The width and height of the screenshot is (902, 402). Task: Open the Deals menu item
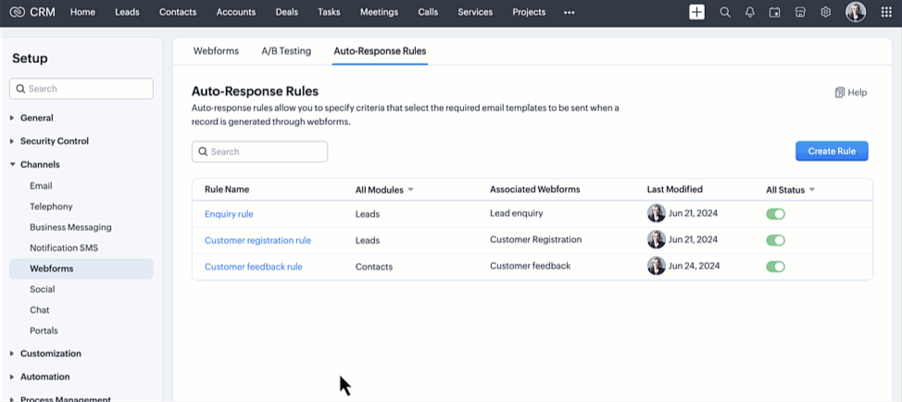tap(287, 12)
